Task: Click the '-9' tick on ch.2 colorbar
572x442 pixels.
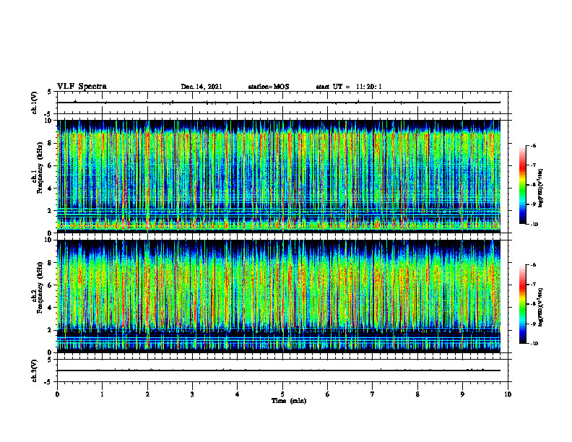Action: point(533,324)
